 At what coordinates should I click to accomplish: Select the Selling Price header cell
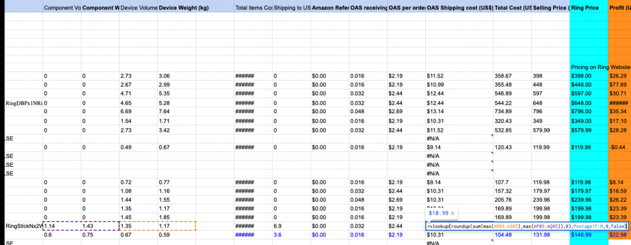[x=550, y=7]
